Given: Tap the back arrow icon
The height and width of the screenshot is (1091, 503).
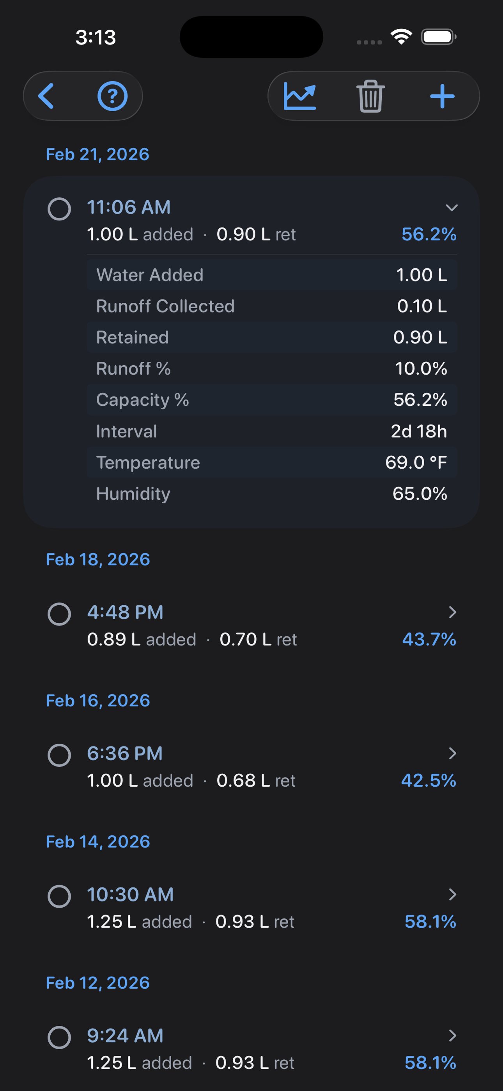Looking at the screenshot, I should [46, 96].
